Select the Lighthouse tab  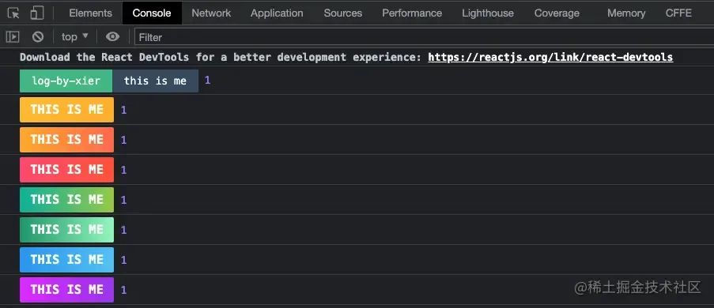click(488, 13)
